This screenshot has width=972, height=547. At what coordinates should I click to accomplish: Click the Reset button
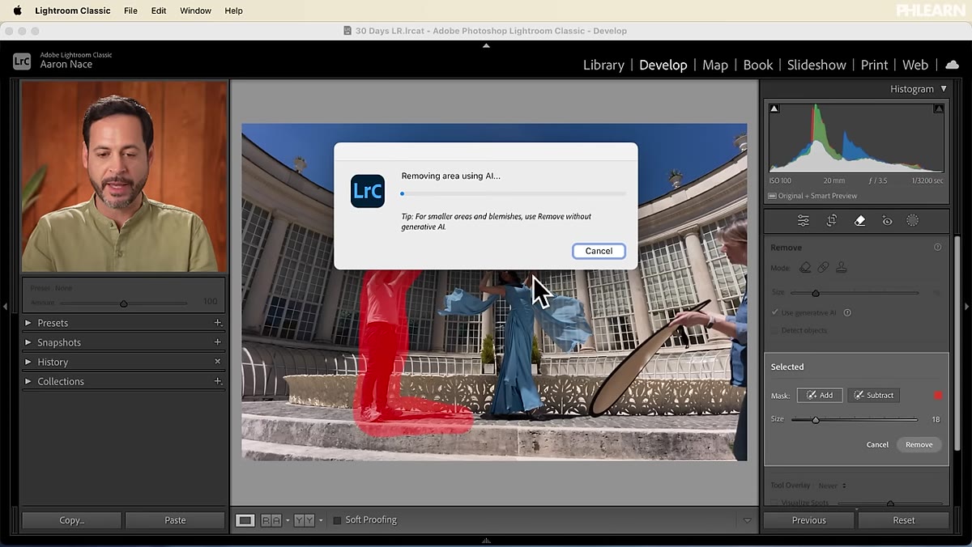[x=904, y=520]
